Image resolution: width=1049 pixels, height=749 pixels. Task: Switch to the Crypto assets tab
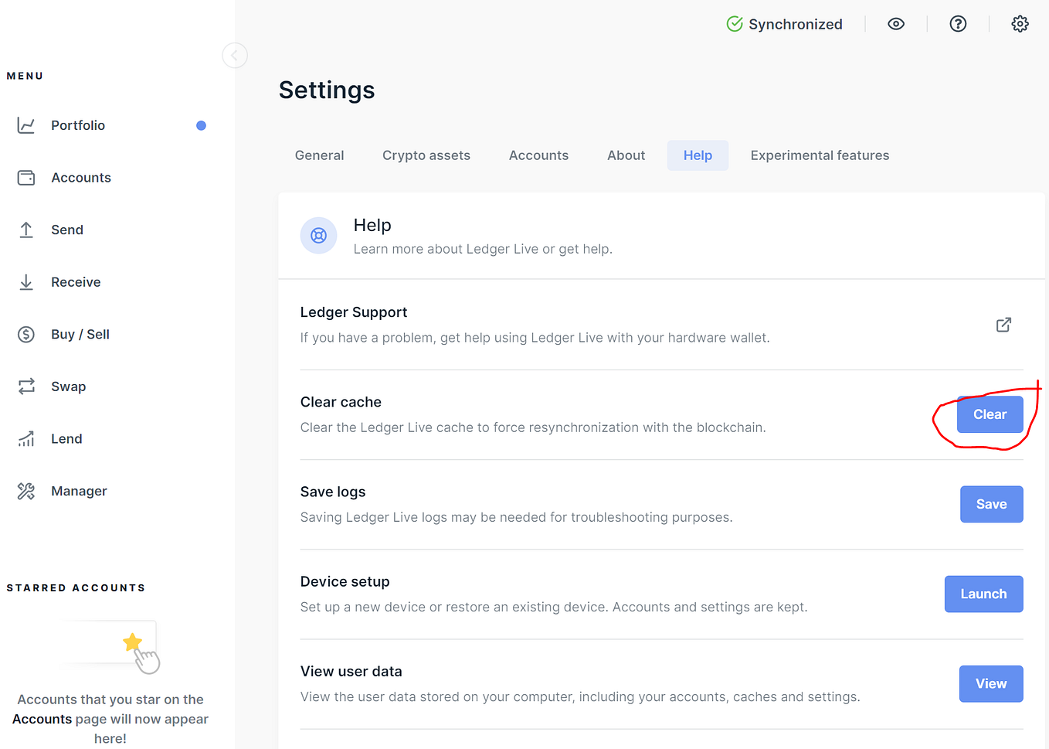(x=426, y=155)
